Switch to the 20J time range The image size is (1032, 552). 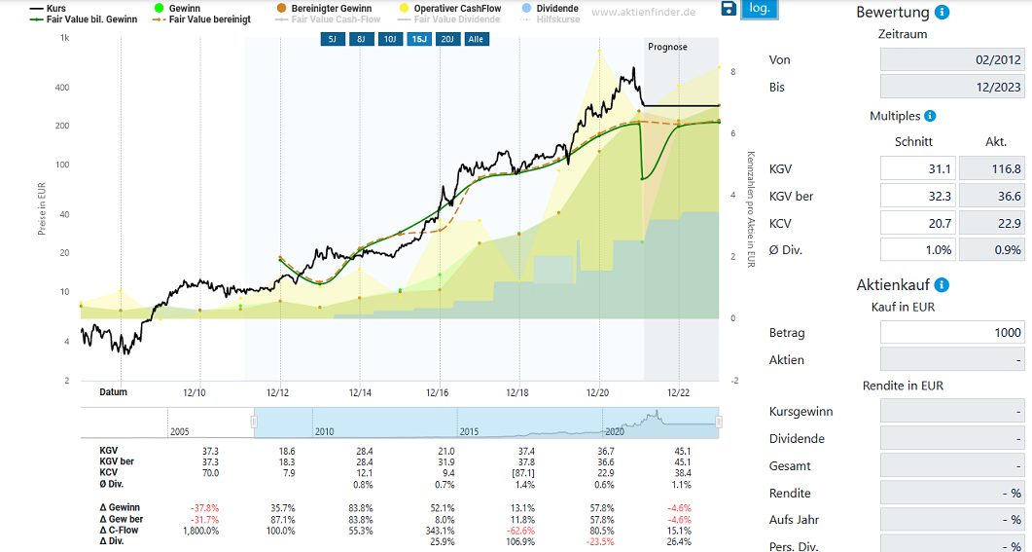click(447, 39)
